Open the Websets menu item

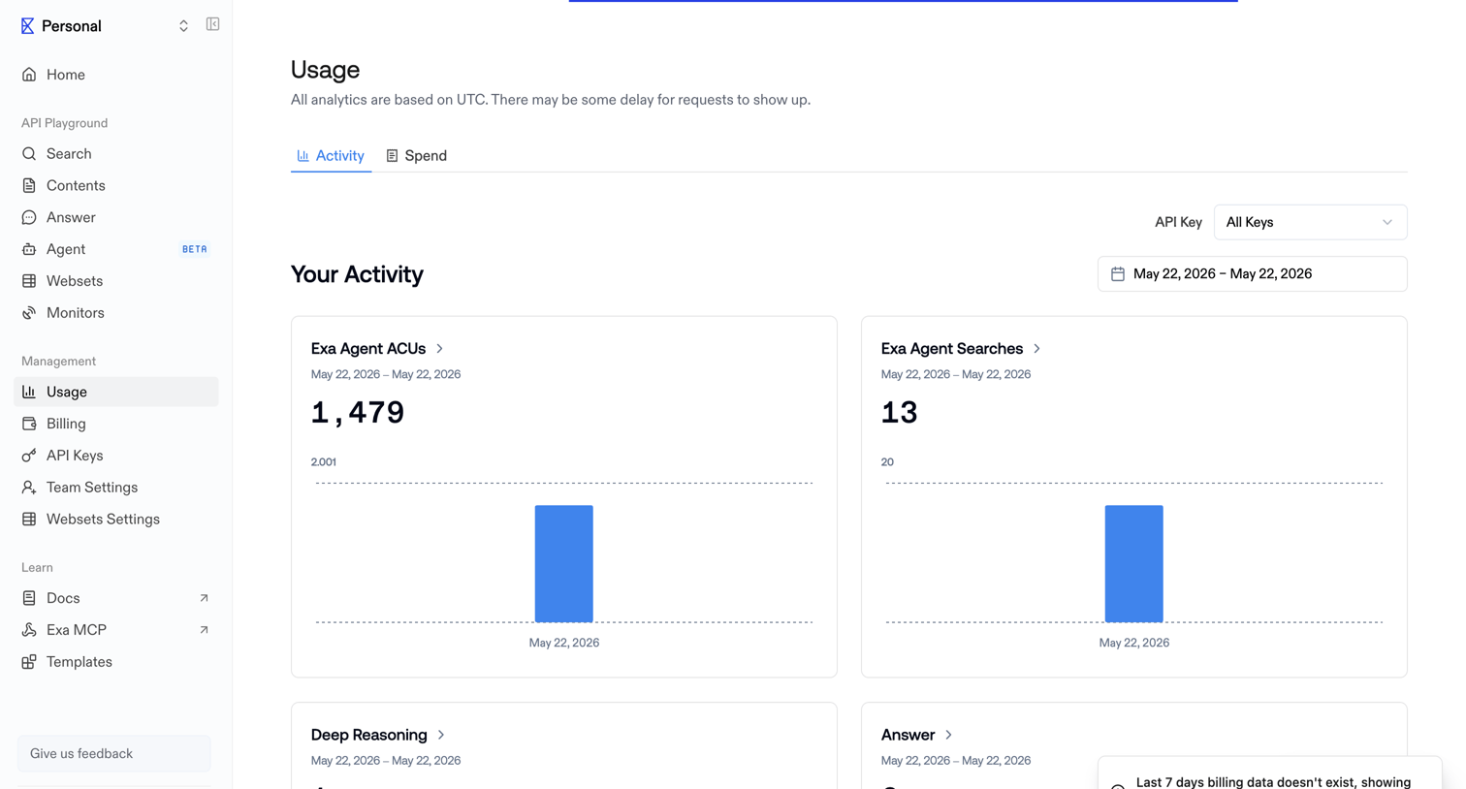[116, 281]
